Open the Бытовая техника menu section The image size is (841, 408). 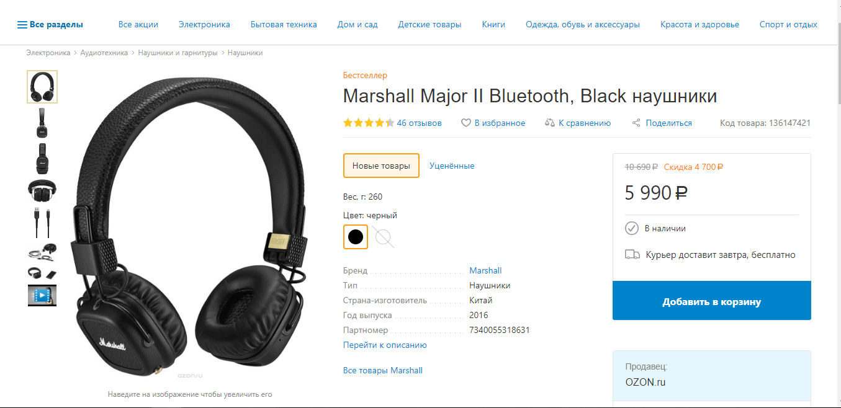pyautogui.click(x=284, y=25)
